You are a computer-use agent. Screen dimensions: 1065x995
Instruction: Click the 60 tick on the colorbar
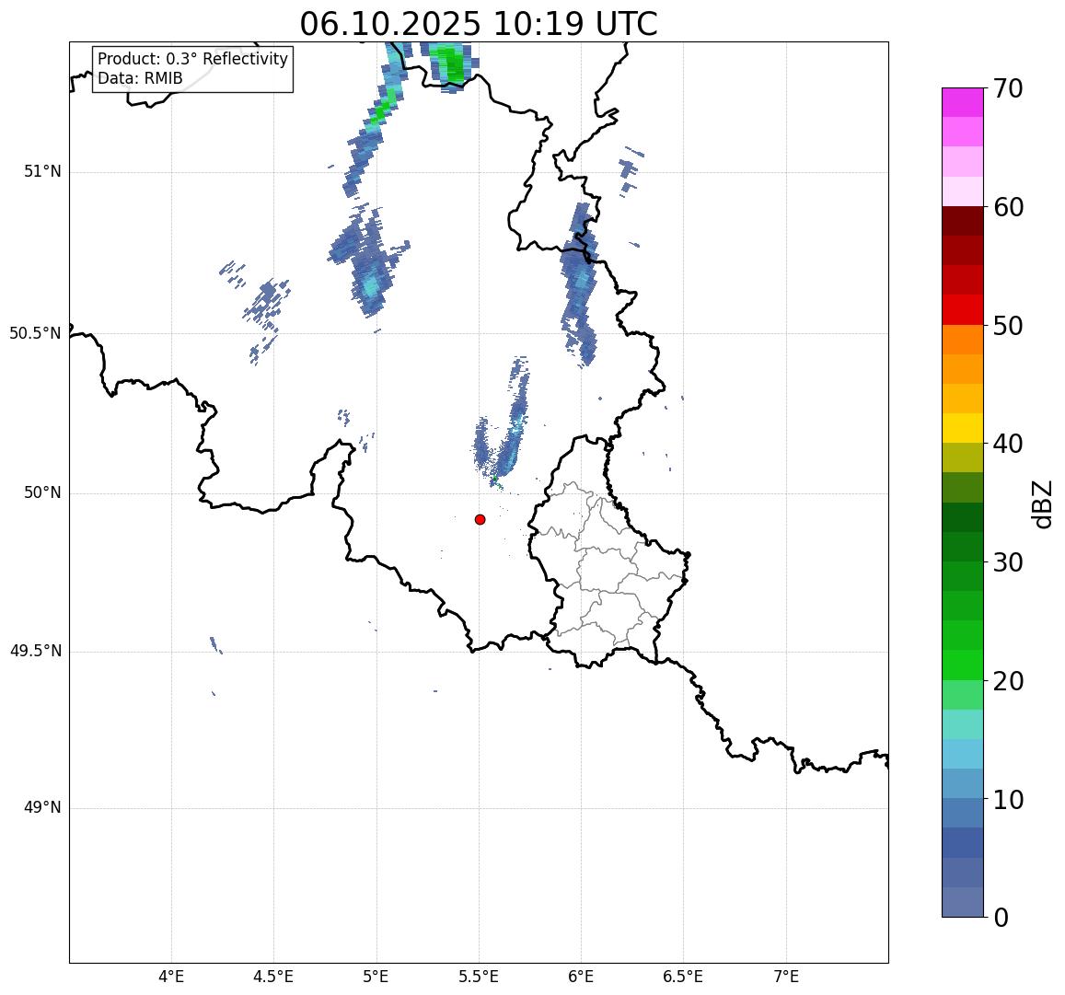click(1008, 207)
